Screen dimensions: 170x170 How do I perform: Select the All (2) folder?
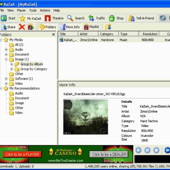pos(19,45)
